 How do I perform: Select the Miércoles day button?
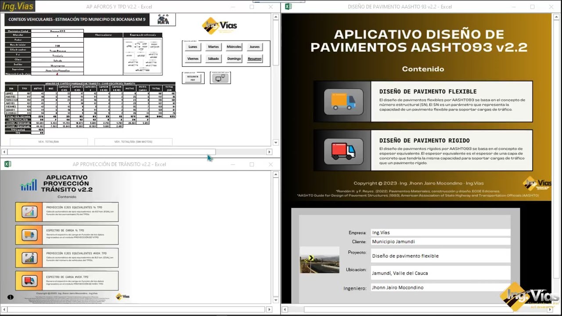[234, 47]
